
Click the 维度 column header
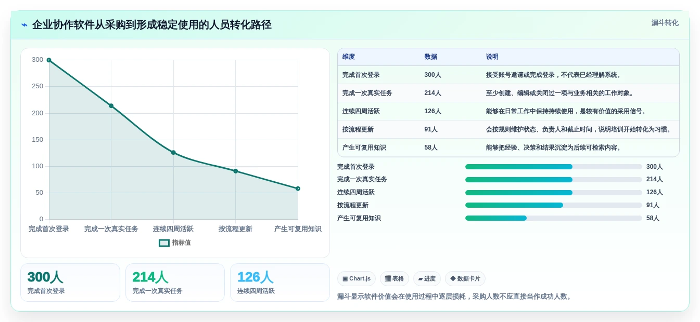349,57
